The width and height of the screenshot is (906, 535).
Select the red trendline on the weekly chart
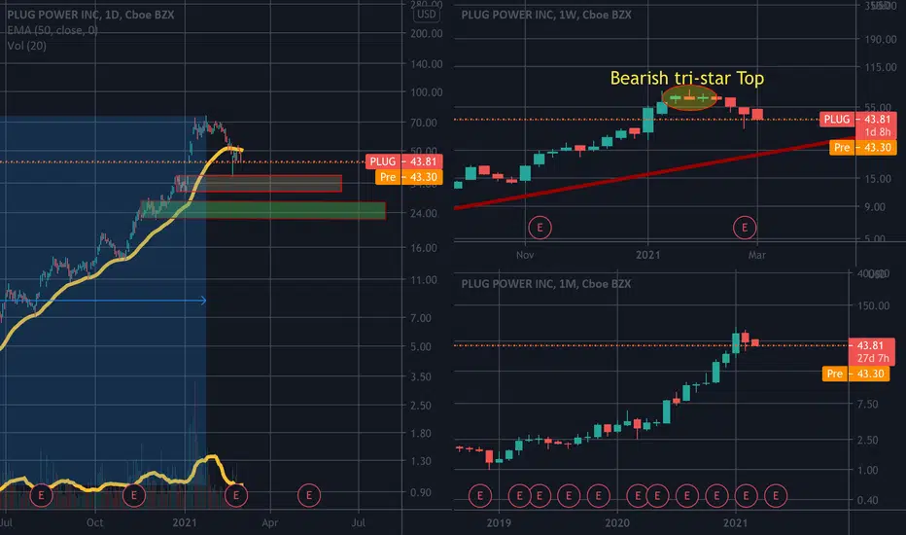pyautogui.click(x=653, y=173)
